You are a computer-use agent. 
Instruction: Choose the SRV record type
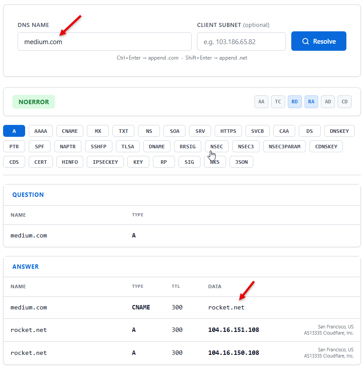pos(200,131)
